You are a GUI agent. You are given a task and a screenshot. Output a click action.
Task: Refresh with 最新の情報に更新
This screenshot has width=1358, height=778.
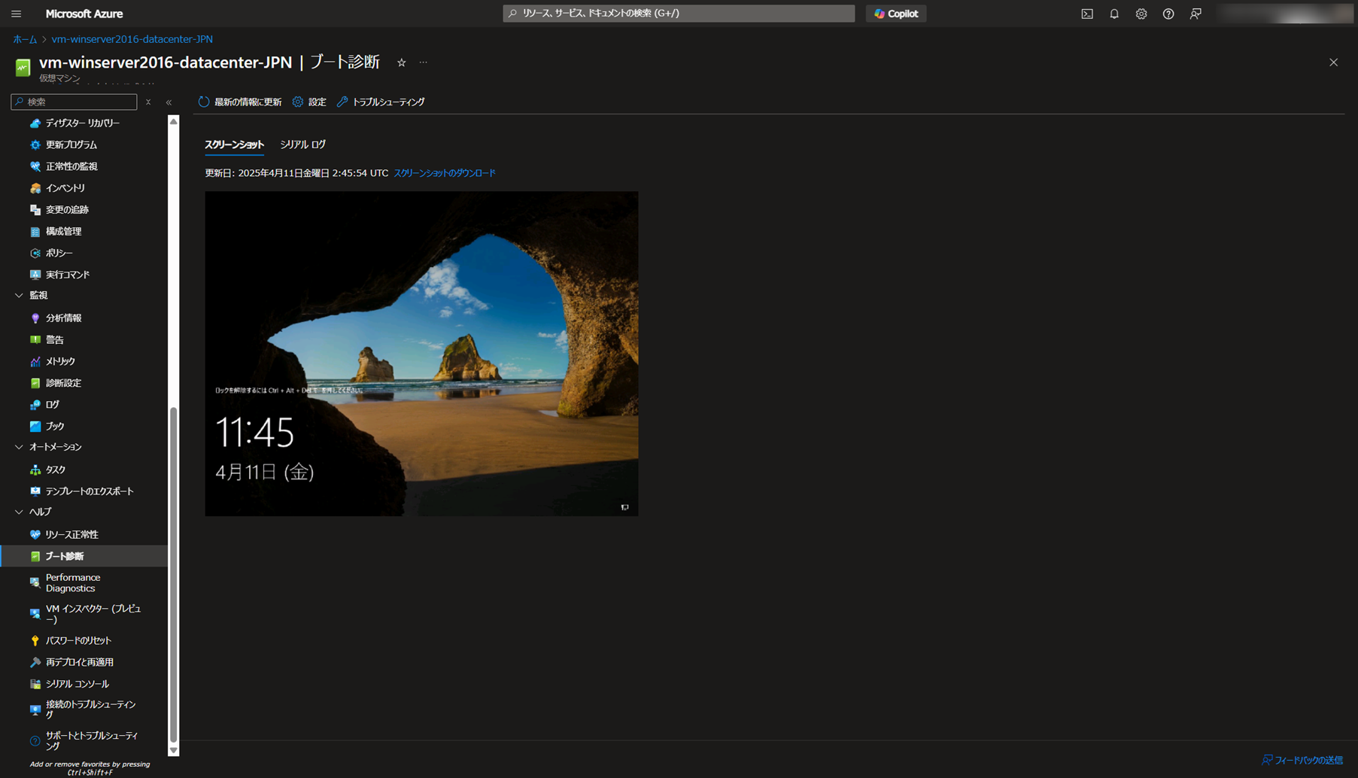(240, 102)
